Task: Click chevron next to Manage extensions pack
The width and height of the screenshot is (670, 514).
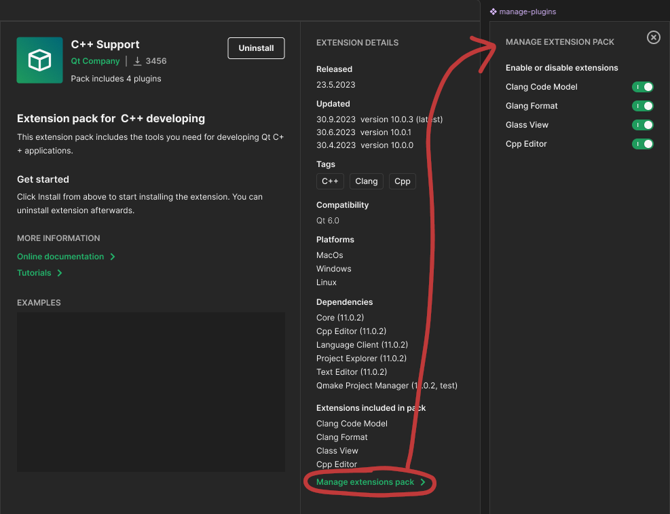Action: coord(423,482)
